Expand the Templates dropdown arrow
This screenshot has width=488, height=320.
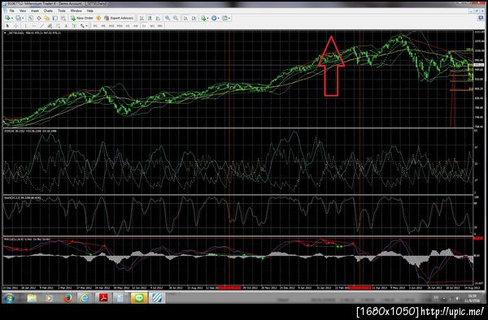229,18
